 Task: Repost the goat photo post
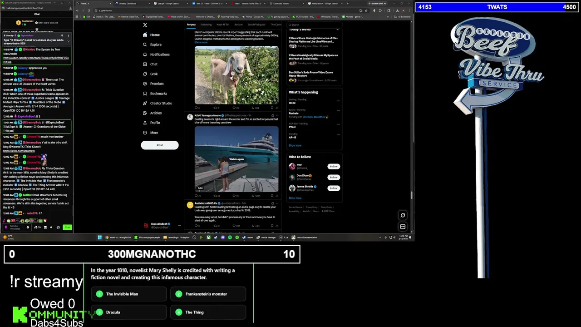click(x=215, y=108)
